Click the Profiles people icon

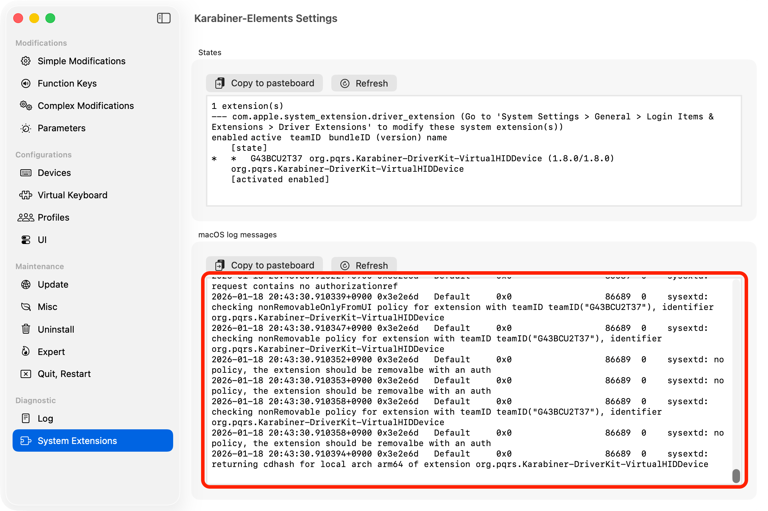click(26, 217)
